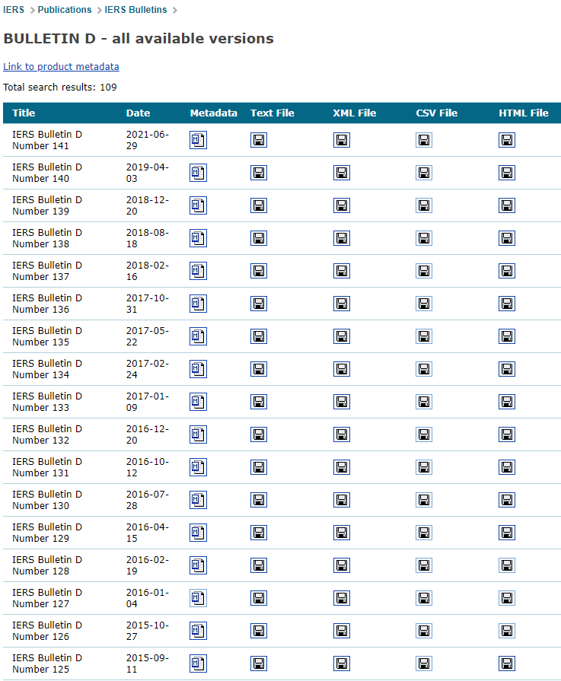Download CSV file for Bulletin D Number 141
Screen dimensions: 561x681
point(424,140)
